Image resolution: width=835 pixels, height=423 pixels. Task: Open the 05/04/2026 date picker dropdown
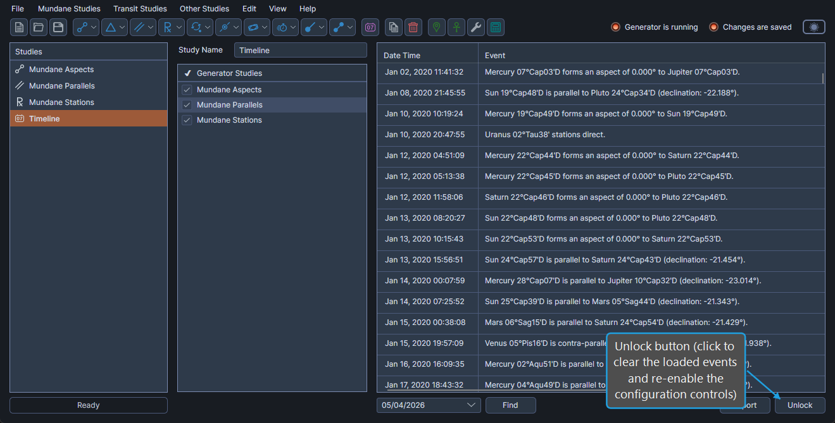click(471, 405)
